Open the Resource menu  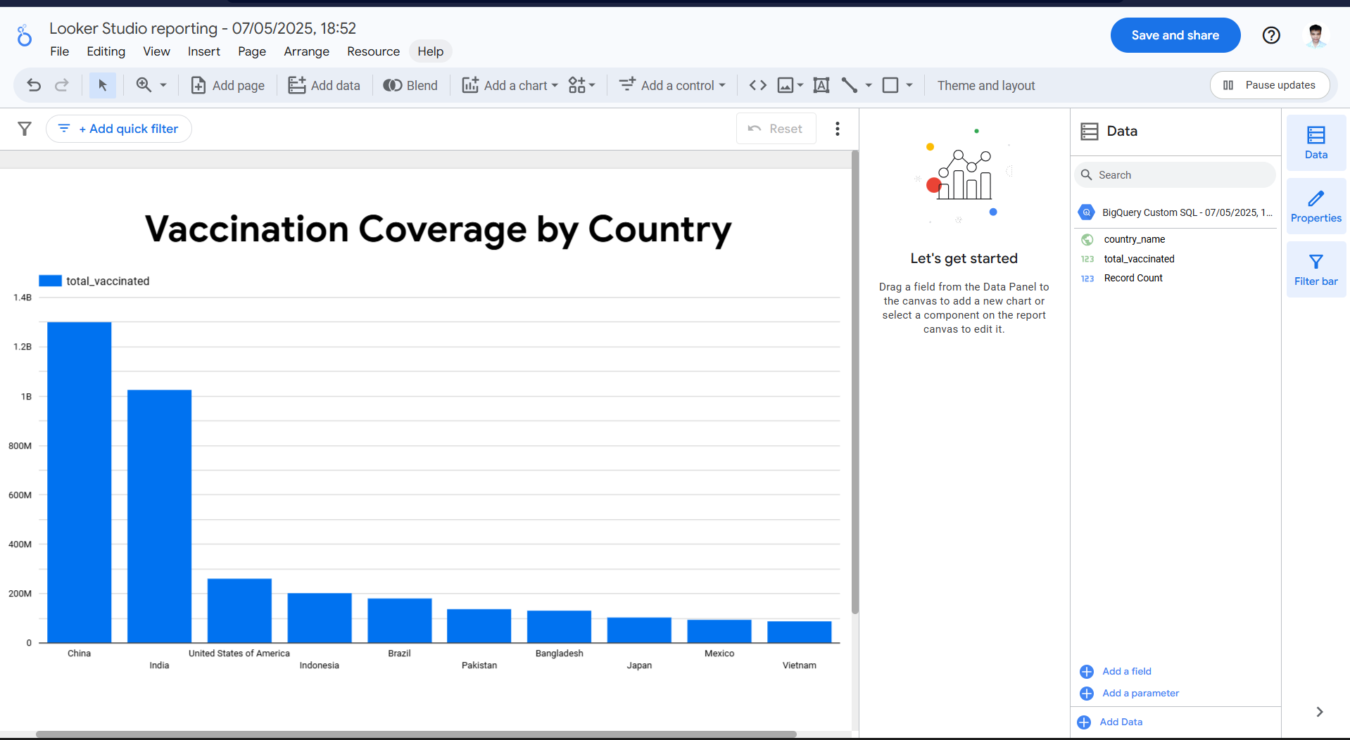(x=373, y=51)
